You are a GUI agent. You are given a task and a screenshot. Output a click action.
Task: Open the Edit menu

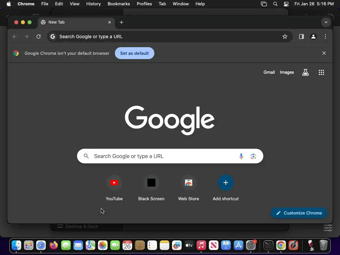click(x=59, y=4)
